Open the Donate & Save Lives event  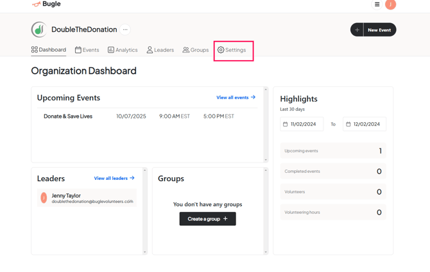click(x=68, y=116)
